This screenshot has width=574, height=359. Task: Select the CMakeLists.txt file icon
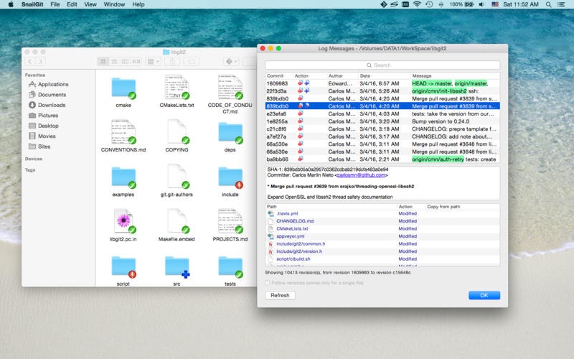tap(177, 87)
